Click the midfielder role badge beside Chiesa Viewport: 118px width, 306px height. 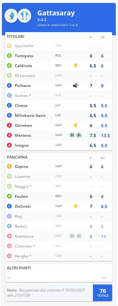(x=9, y=106)
